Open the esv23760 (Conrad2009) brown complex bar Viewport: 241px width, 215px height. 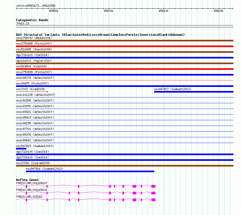[x=125, y=166]
